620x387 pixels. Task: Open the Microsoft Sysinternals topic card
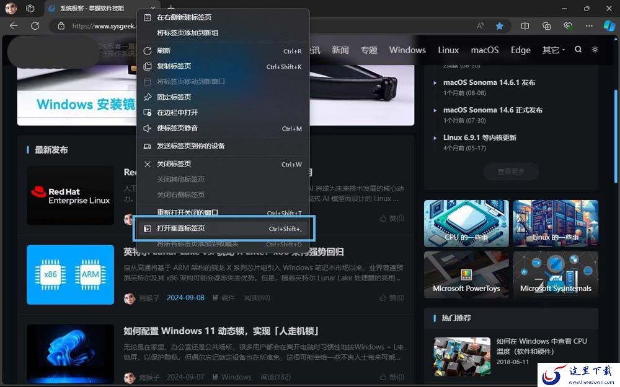pyautogui.click(x=556, y=274)
